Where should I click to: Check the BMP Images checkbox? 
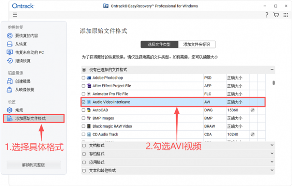(x=83, y=118)
